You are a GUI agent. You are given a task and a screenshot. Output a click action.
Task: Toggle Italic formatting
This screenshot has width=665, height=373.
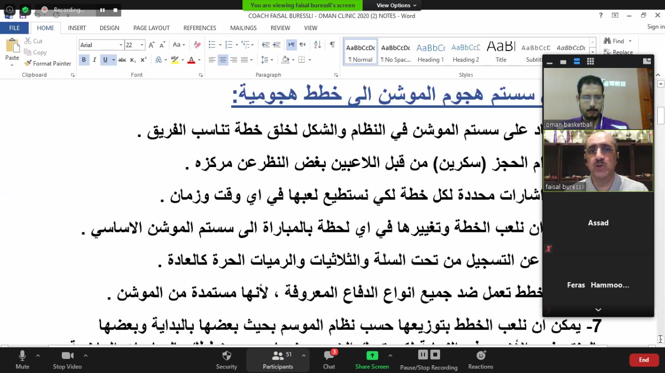click(94, 60)
